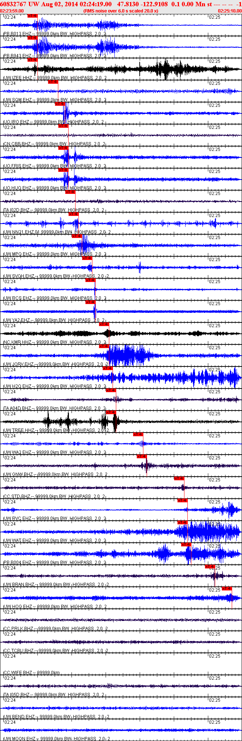Screen dimensions: 242x741
Task: Select the 'UO FRIS EHZ' station label
Action: coord(18,166)
